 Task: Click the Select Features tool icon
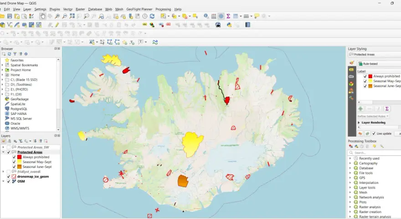[x=163, y=16]
